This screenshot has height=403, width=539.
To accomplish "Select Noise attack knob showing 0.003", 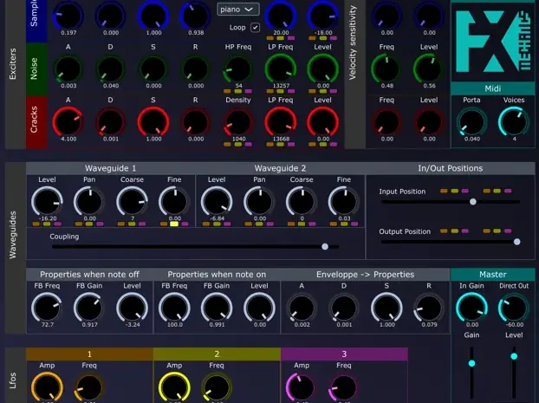I will point(68,69).
